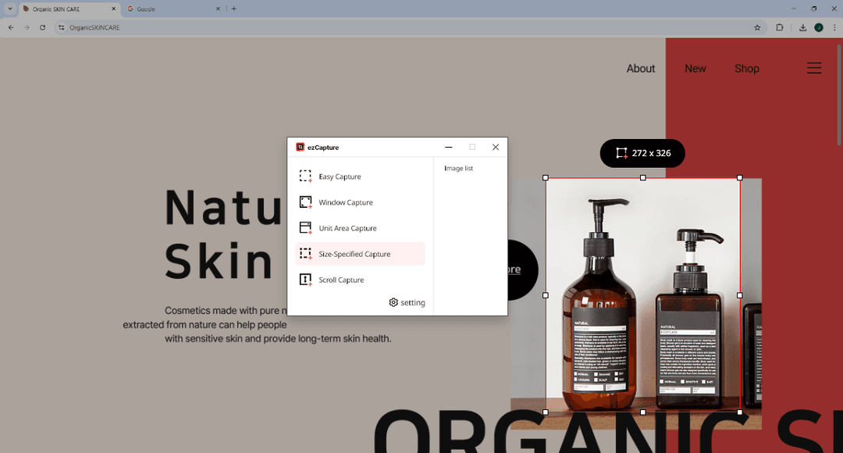Choose the Unit Area Capture icon
This screenshot has height=453, width=843.
tap(305, 228)
